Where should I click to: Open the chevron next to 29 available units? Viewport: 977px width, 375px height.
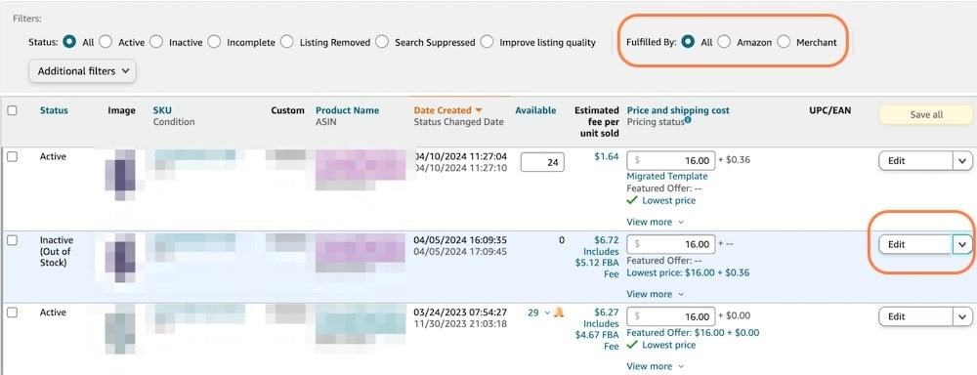point(547,312)
